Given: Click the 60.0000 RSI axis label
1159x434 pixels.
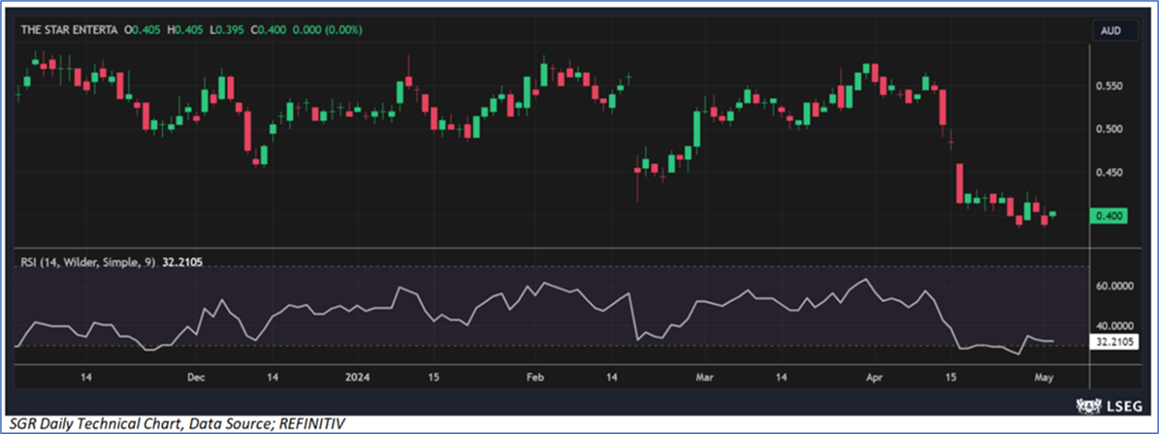Looking at the screenshot, I should [1115, 287].
